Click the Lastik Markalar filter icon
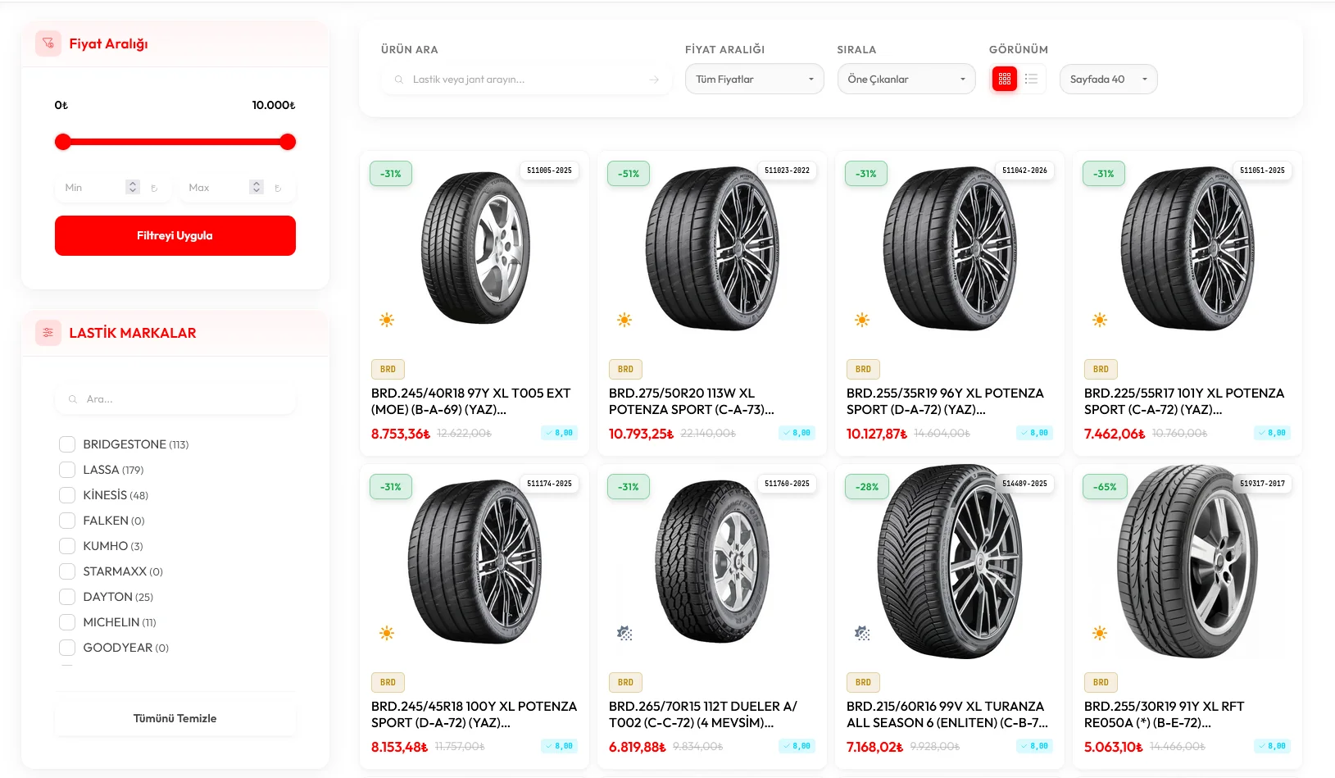This screenshot has width=1335, height=778. pyautogui.click(x=48, y=333)
